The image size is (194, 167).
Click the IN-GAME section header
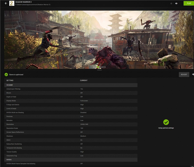[71, 85]
